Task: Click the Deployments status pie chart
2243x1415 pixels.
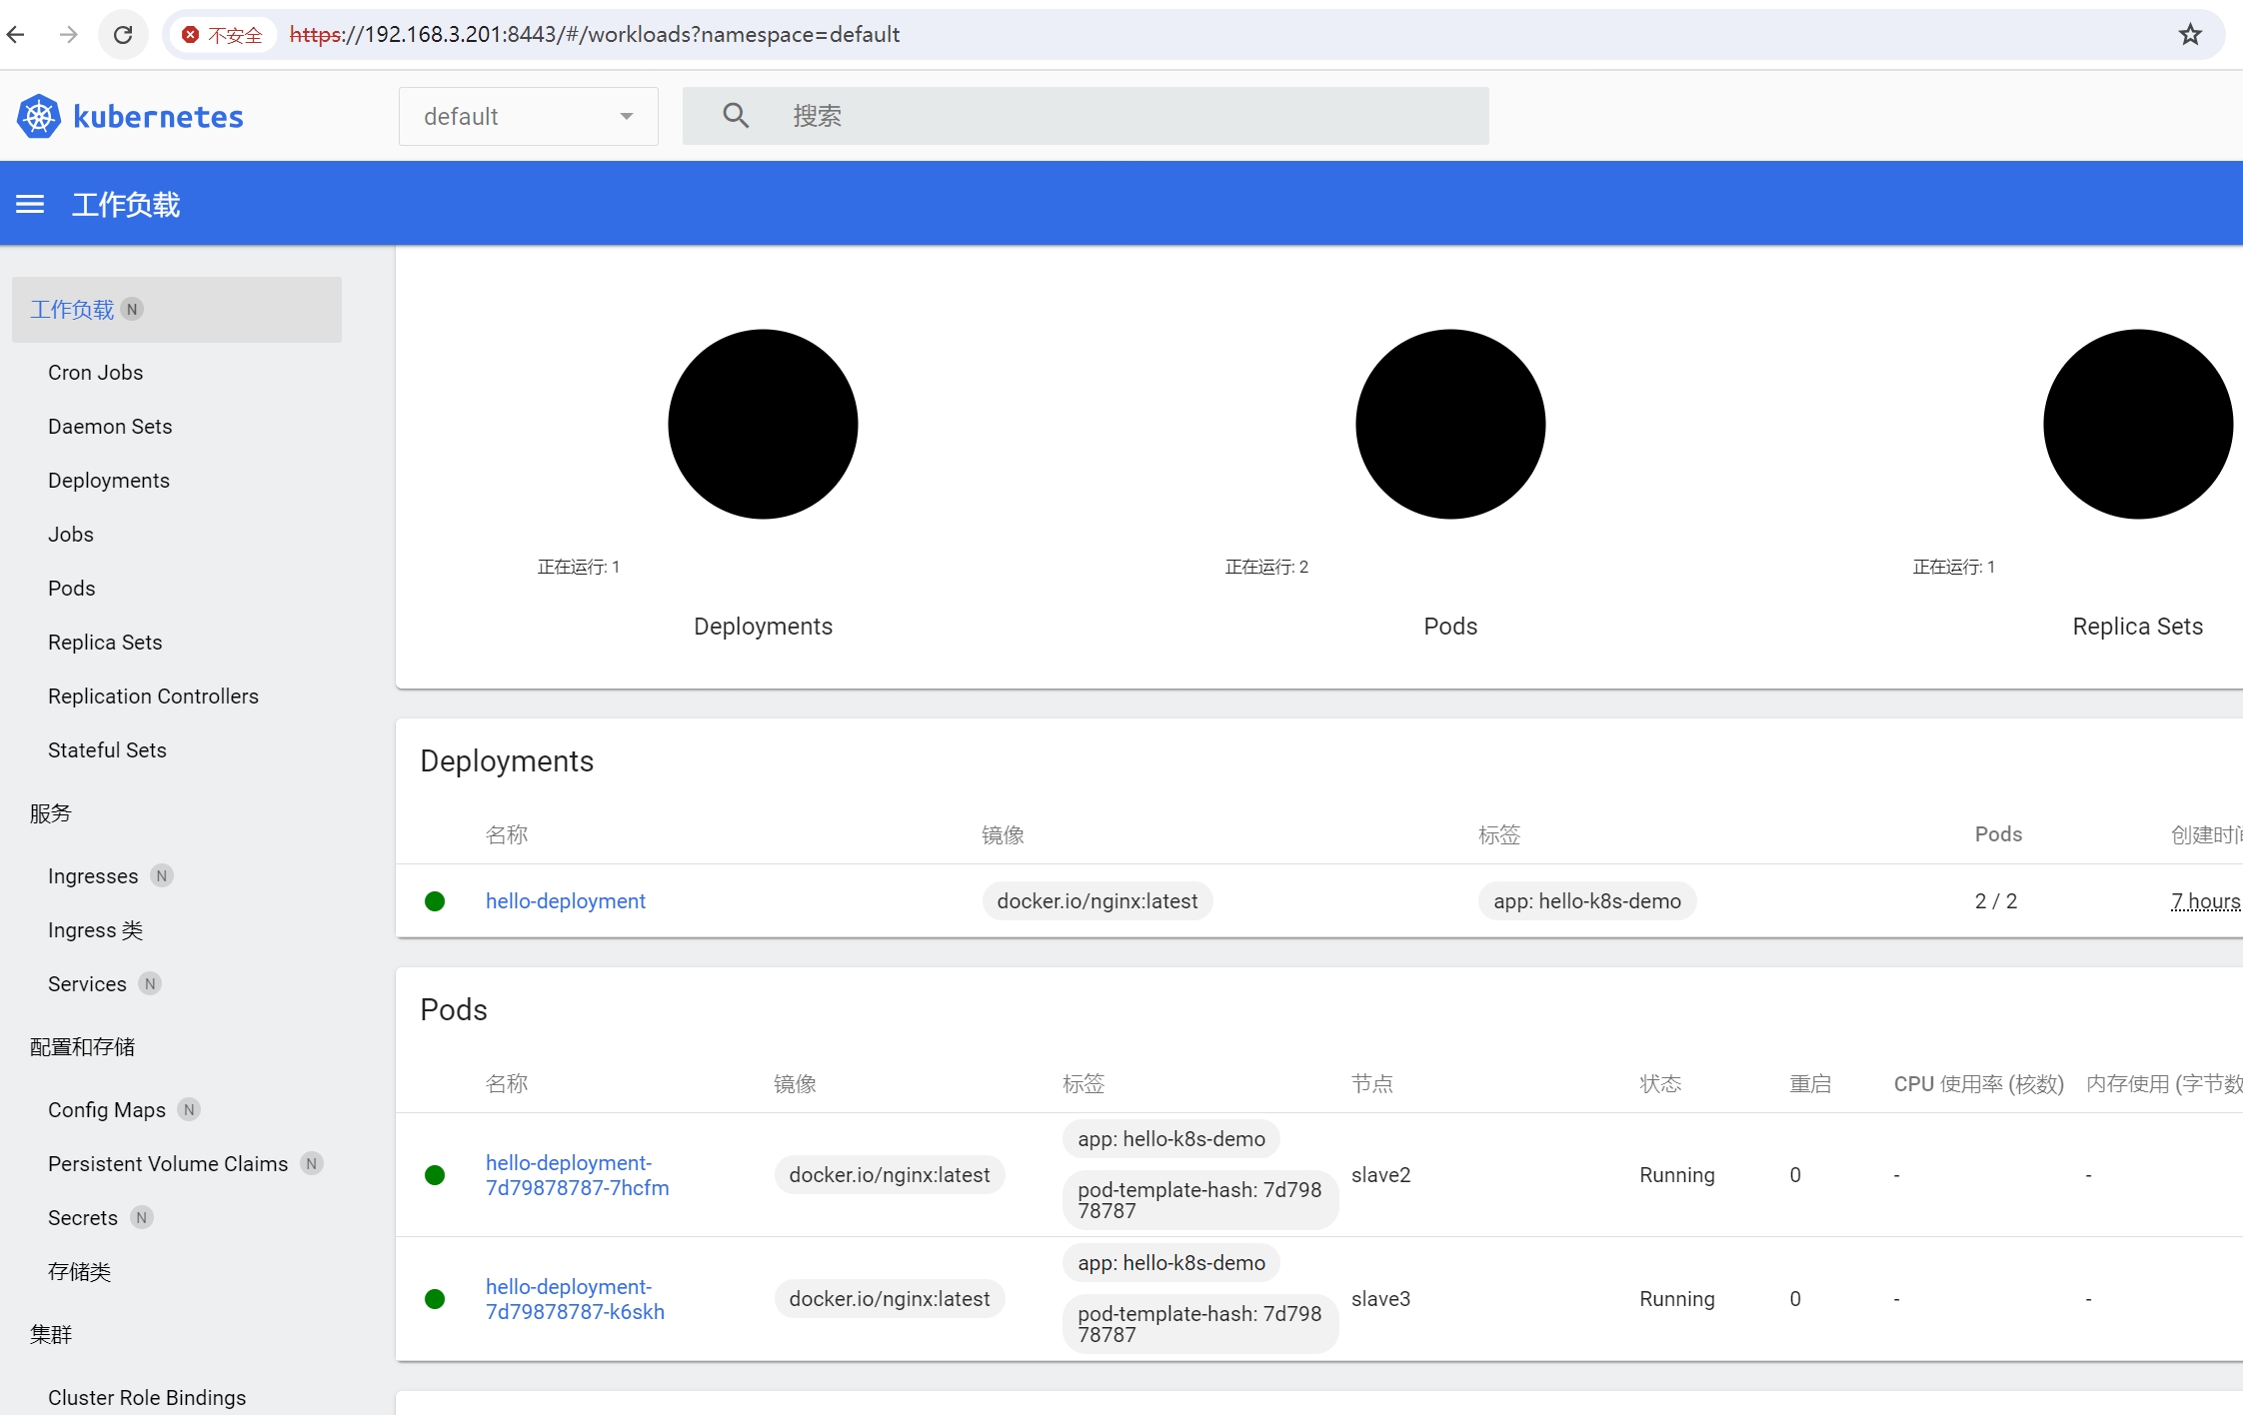Action: coord(763,424)
